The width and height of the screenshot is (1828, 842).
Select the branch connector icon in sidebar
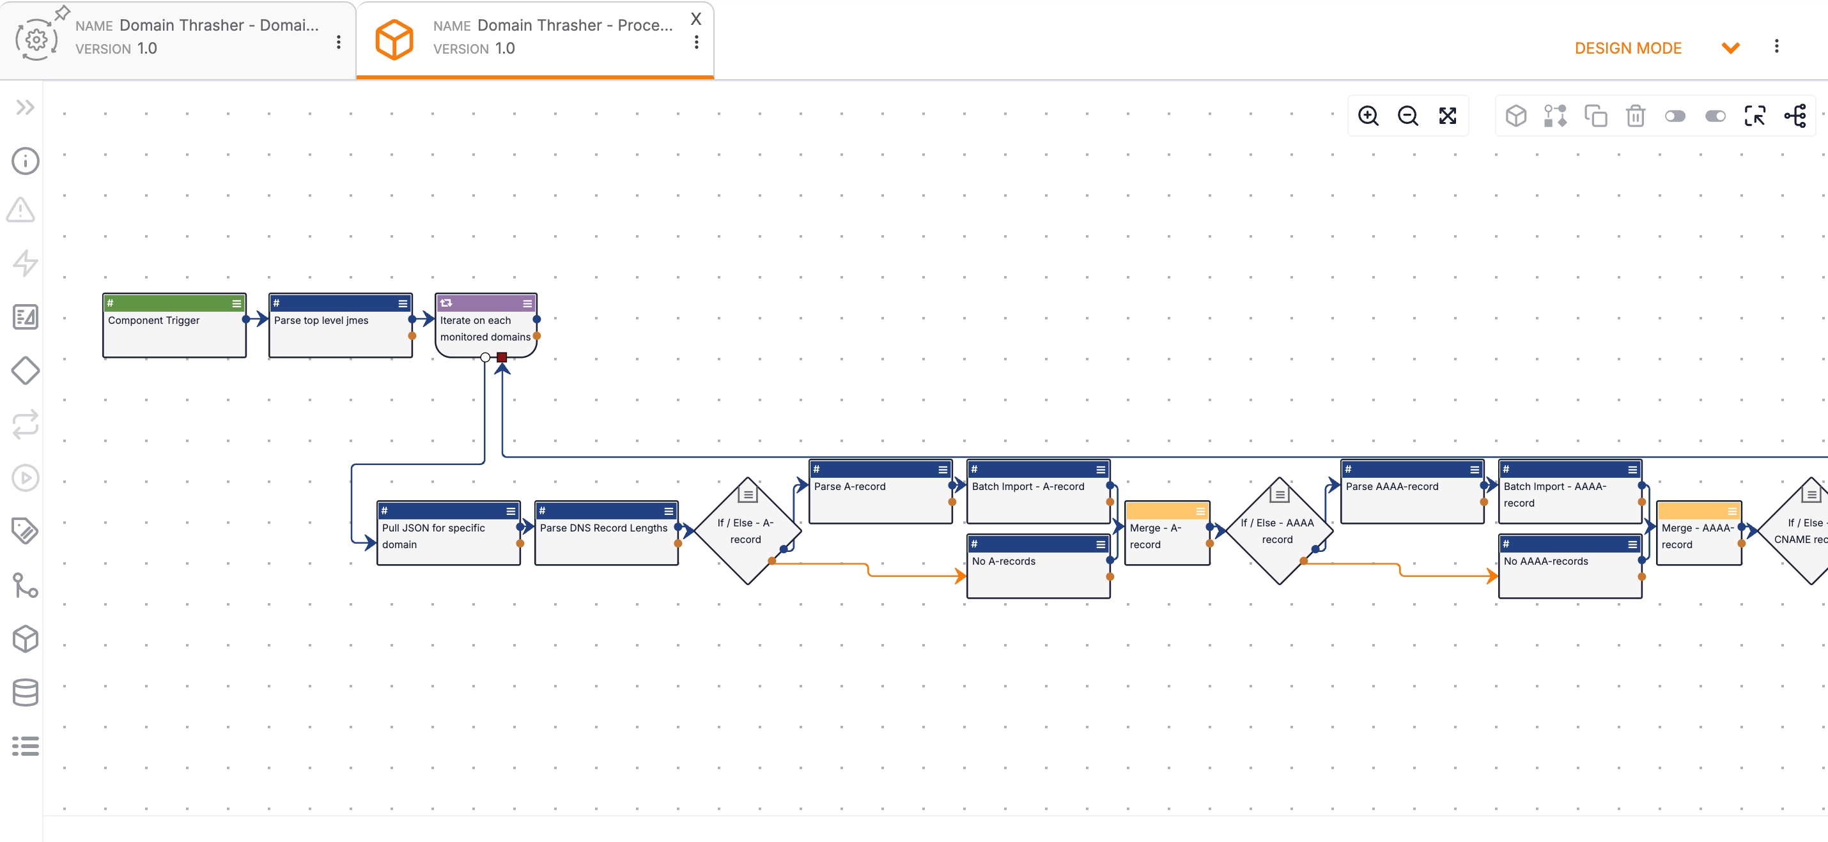26,585
